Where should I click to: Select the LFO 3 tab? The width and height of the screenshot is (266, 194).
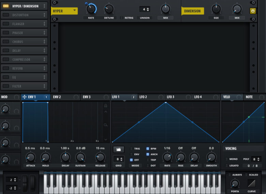click(x=179, y=97)
